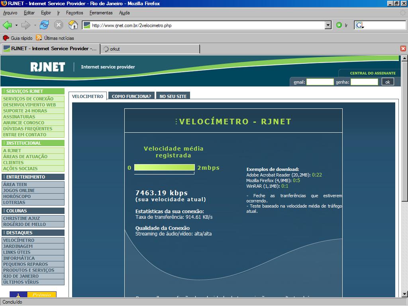Click the grey Forward arrow button
The image size is (408, 306).
pos(26,25)
